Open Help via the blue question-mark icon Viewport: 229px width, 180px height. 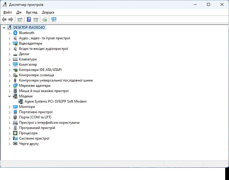click(x=29, y=19)
